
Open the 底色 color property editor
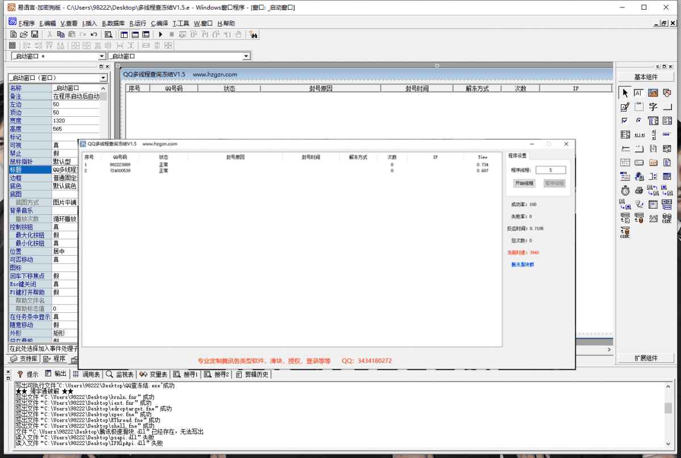pyautogui.click(x=64, y=185)
